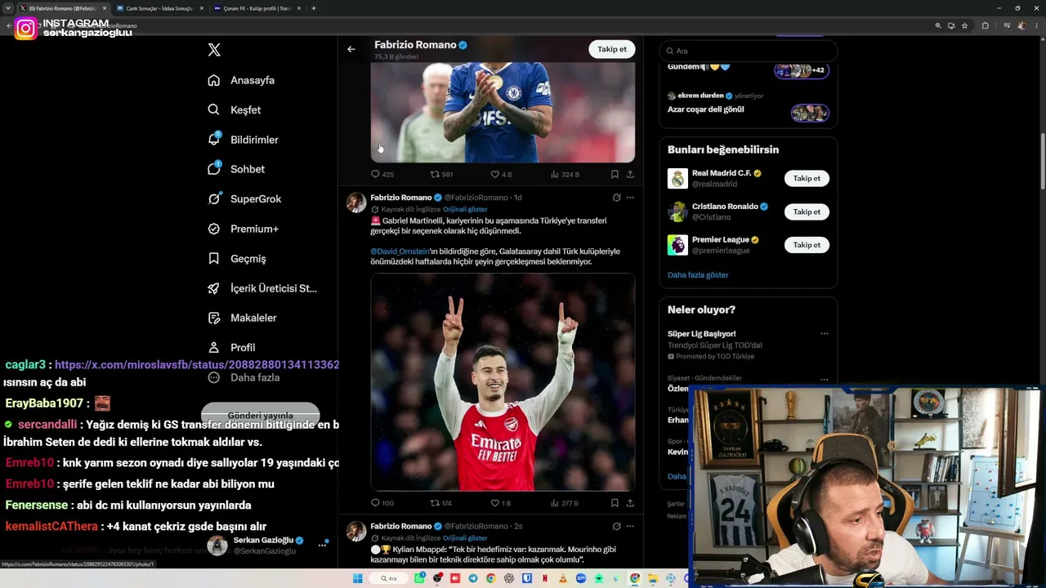Open İçerik Üreticisi Stüdyosu item
This screenshot has width=1046, height=588.
pos(262,288)
